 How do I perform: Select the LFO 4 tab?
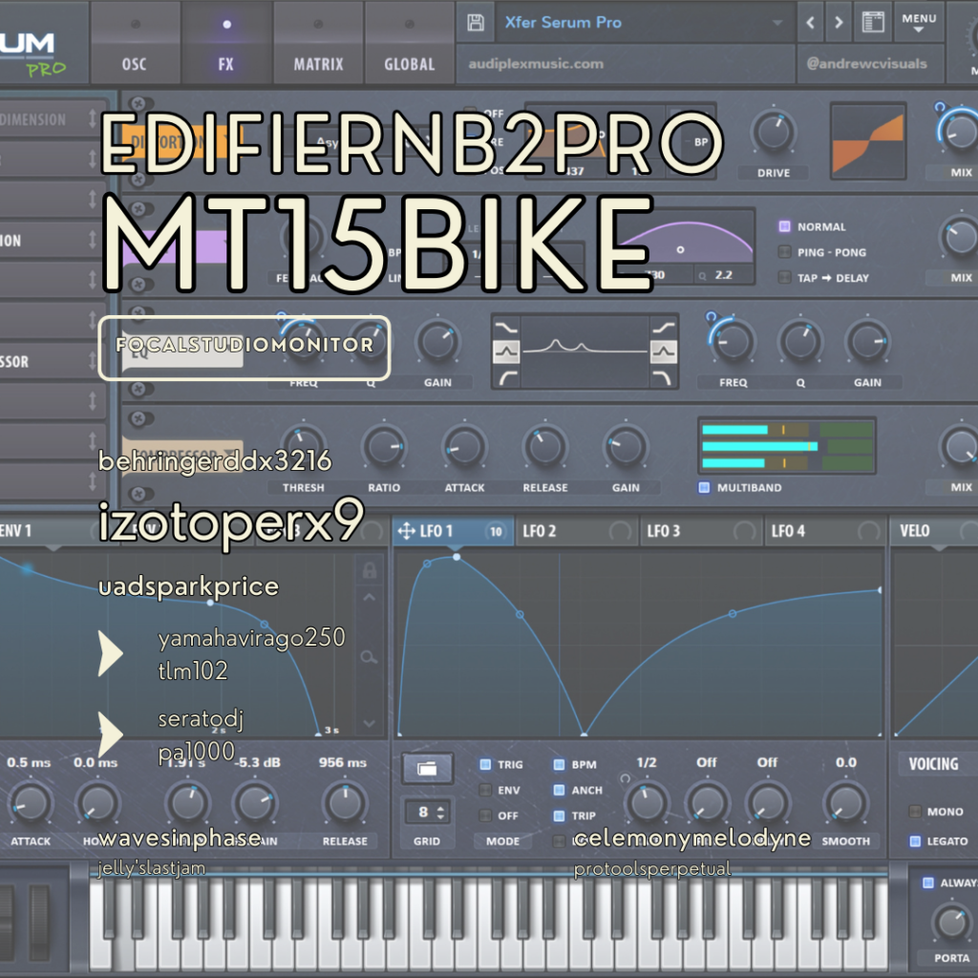pos(824,531)
